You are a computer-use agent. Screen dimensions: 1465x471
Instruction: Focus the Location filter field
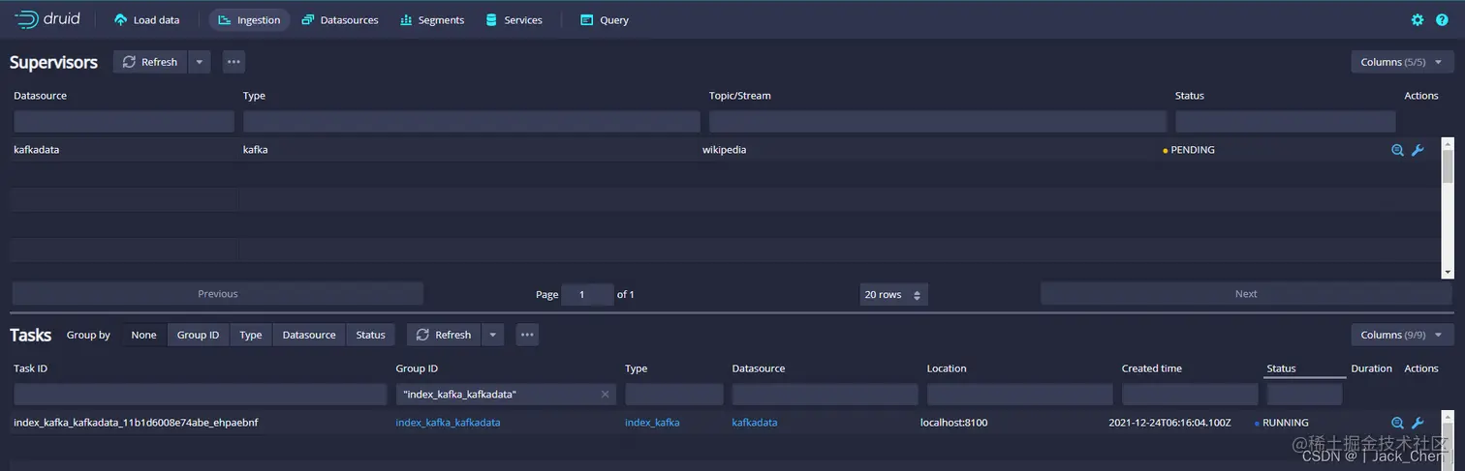[x=1019, y=395]
